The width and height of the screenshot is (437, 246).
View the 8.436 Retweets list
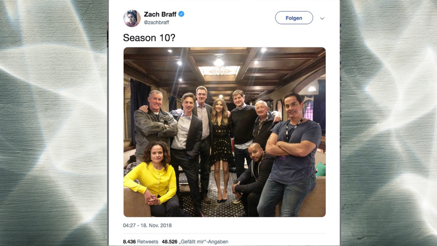[141, 242]
